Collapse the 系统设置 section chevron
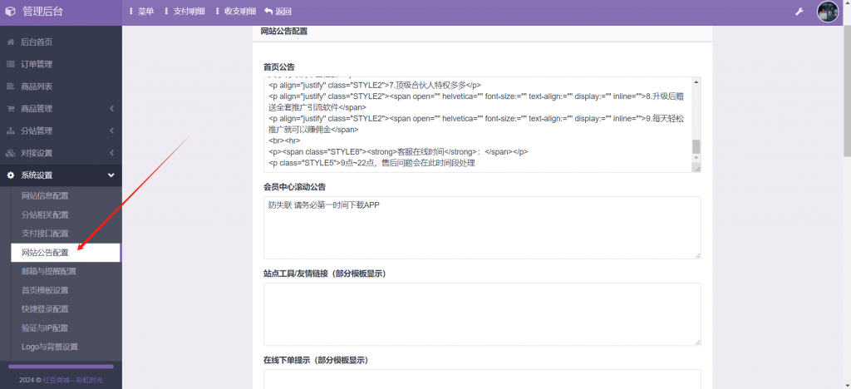The height and width of the screenshot is (389, 851). pyautogui.click(x=111, y=175)
